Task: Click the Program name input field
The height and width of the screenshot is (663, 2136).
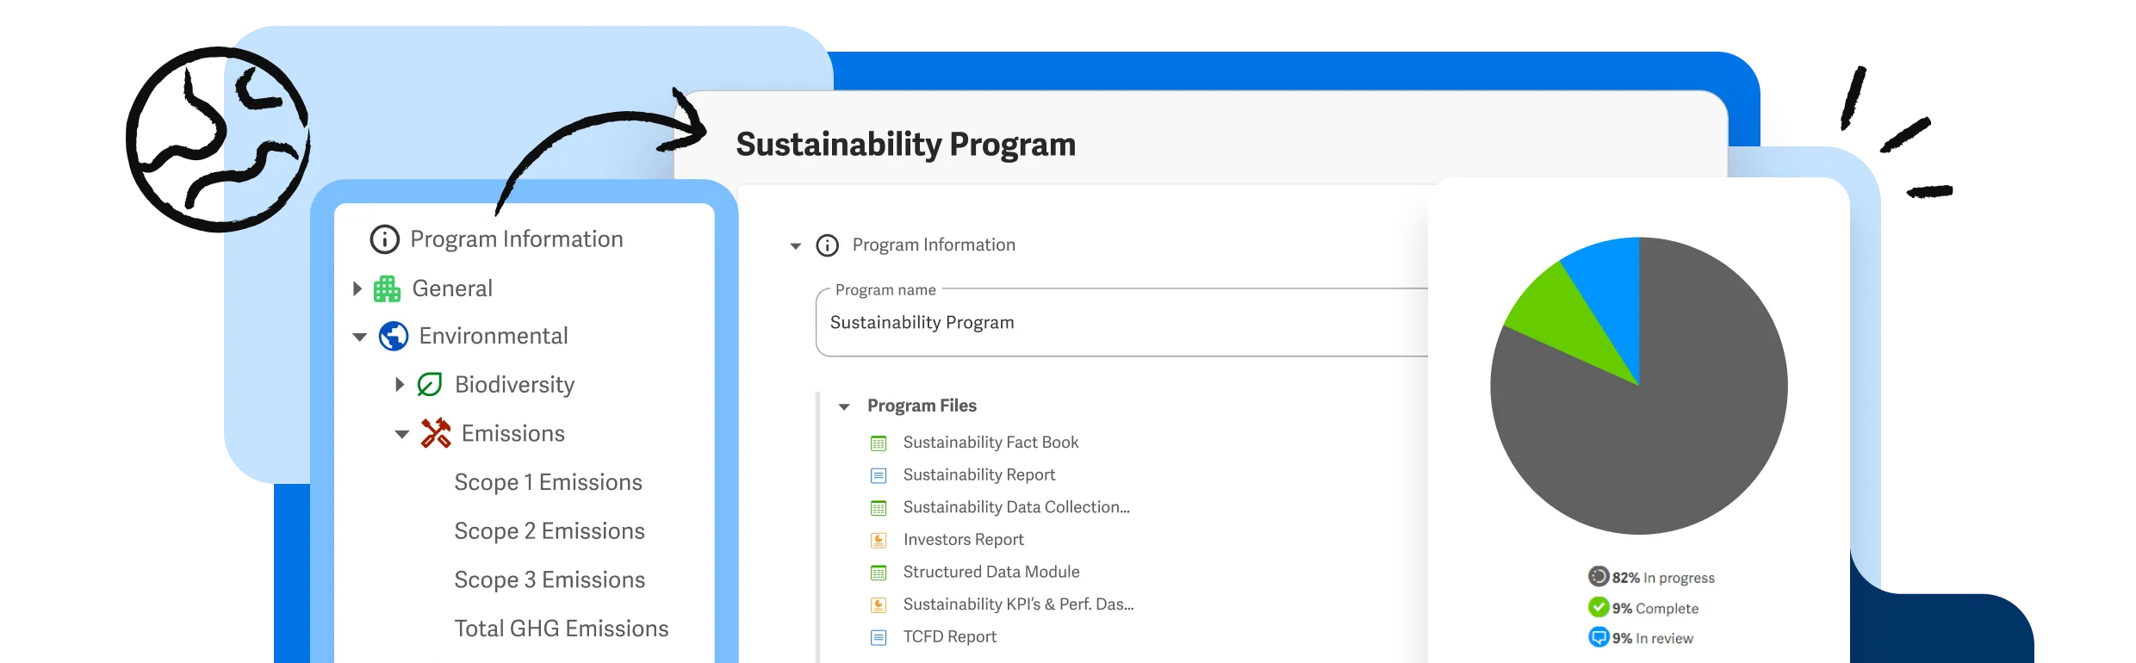Action: (x=1120, y=323)
